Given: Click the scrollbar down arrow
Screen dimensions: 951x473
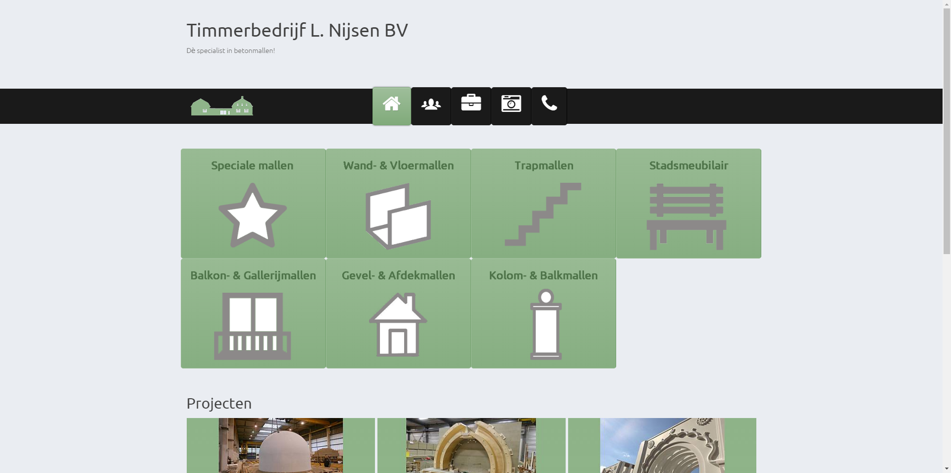Looking at the screenshot, I should [947, 469].
